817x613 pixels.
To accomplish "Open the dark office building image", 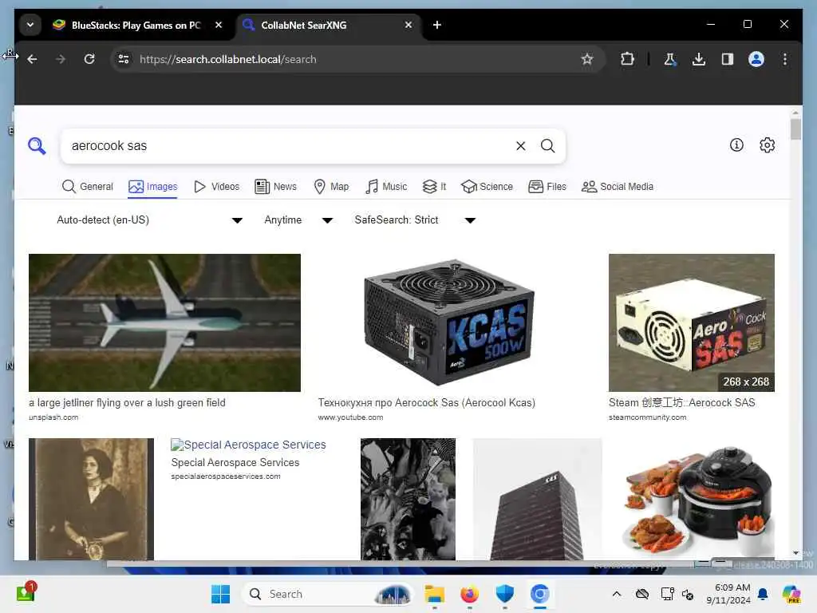I will coord(537,499).
